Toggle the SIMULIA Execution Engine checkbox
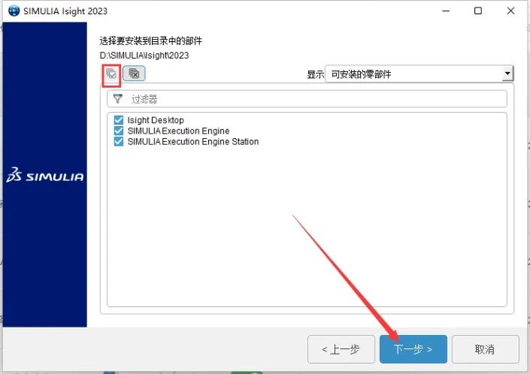Viewport: 530px width, 374px height. point(119,131)
